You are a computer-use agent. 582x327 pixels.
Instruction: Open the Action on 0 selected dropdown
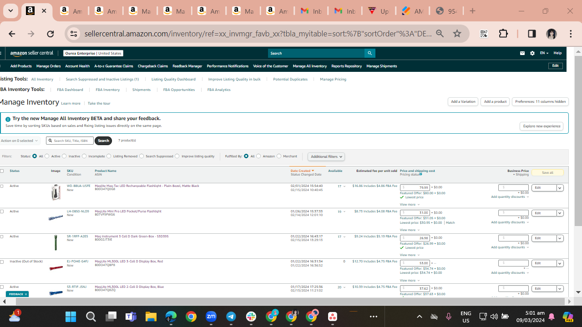coord(20,141)
